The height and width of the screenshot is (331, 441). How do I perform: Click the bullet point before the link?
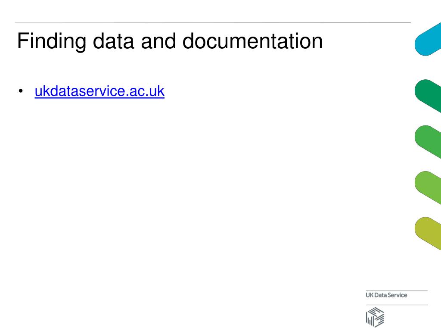click(21, 91)
